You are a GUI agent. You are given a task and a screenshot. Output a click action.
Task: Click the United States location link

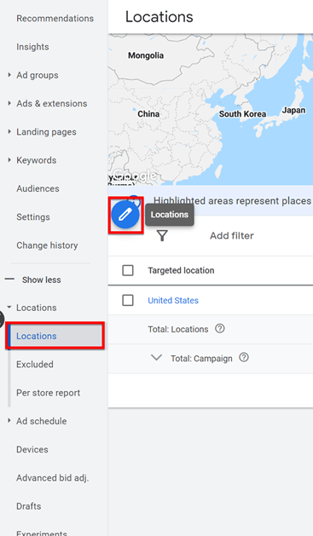[x=173, y=301]
